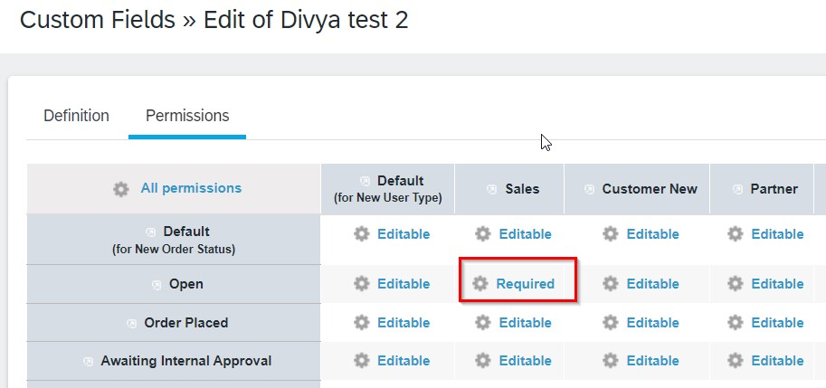This screenshot has height=388, width=826.
Task: Click gear icon for Sales in Open row
Action: pyautogui.click(x=479, y=284)
